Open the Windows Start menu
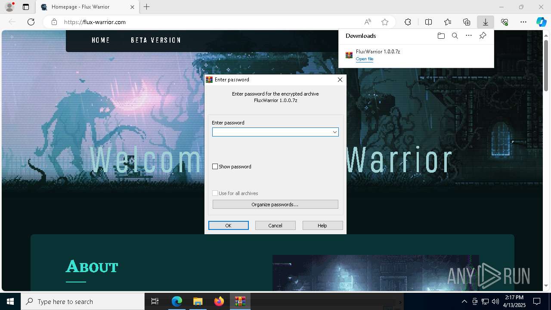 click(10, 301)
